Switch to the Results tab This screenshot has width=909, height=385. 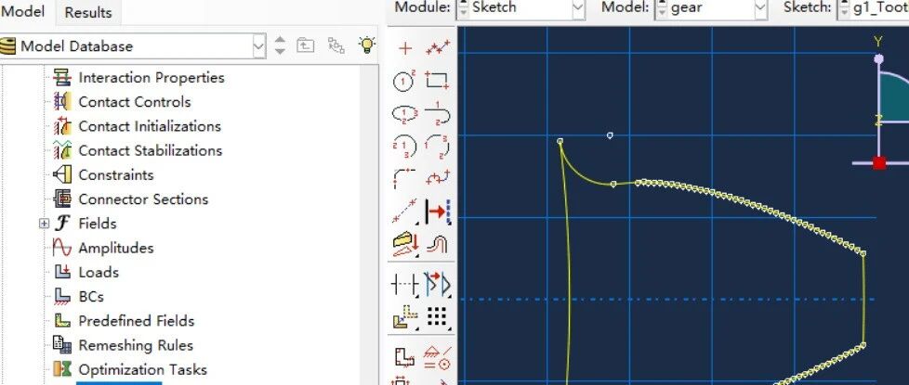click(x=88, y=13)
